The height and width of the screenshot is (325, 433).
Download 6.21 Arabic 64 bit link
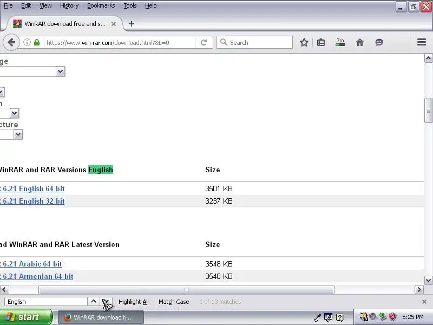(x=31, y=264)
